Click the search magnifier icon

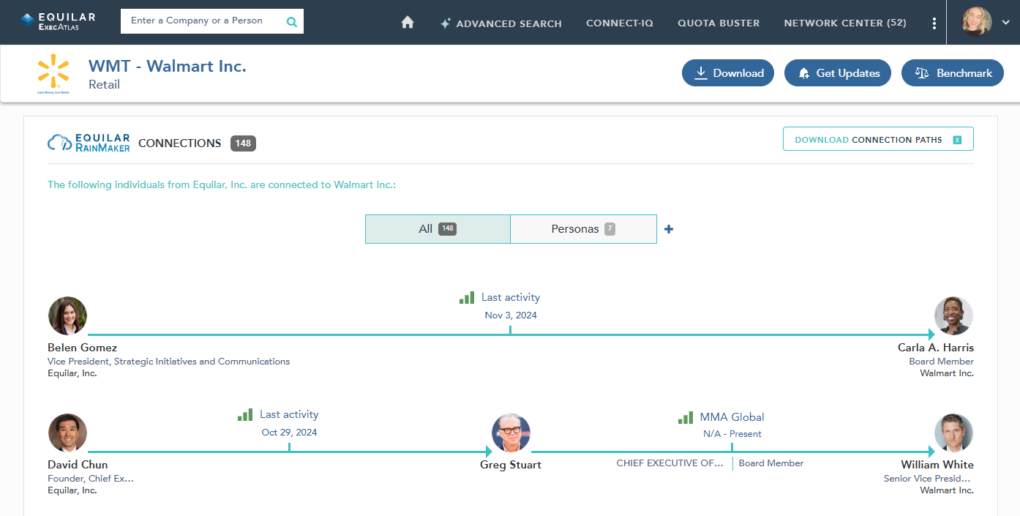pyautogui.click(x=292, y=22)
